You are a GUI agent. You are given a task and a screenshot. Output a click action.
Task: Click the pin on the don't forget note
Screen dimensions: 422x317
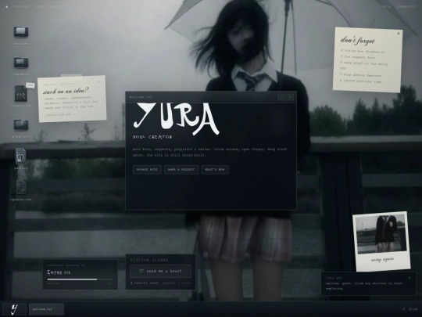click(399, 34)
